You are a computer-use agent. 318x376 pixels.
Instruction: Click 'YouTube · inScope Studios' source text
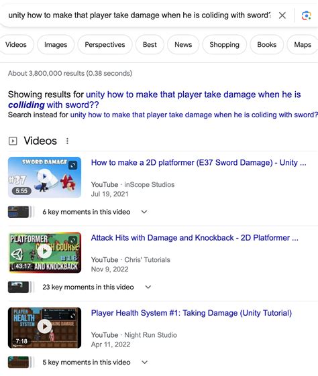[x=133, y=184]
